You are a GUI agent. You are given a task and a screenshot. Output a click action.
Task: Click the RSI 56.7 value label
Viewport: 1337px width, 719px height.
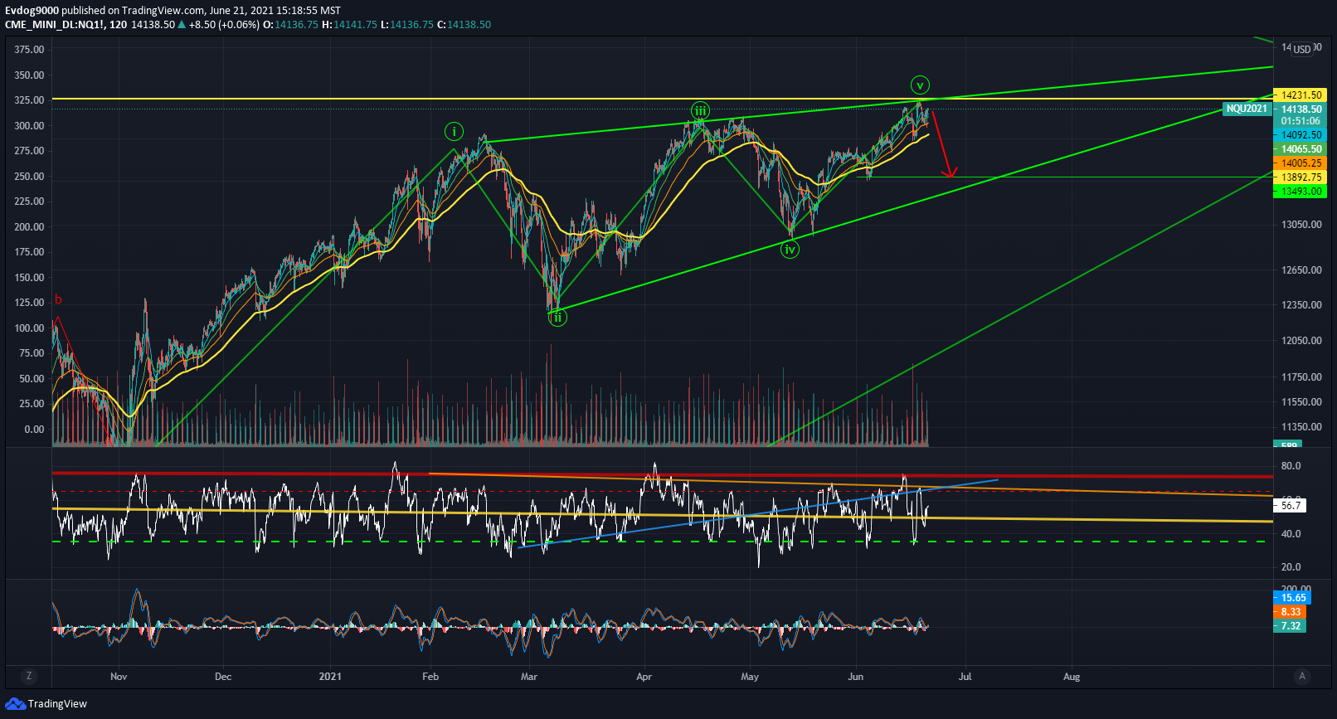[x=1290, y=505]
